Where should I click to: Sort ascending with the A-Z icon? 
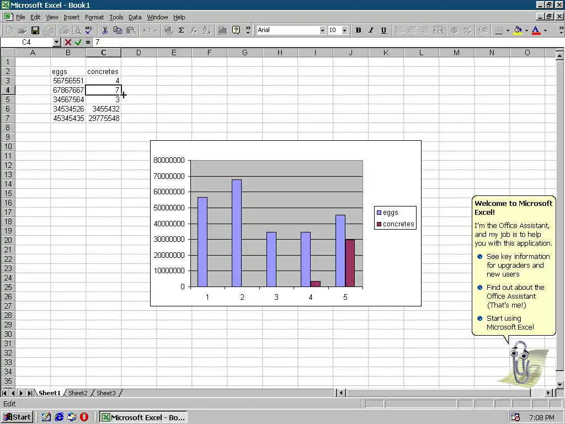tap(206, 30)
